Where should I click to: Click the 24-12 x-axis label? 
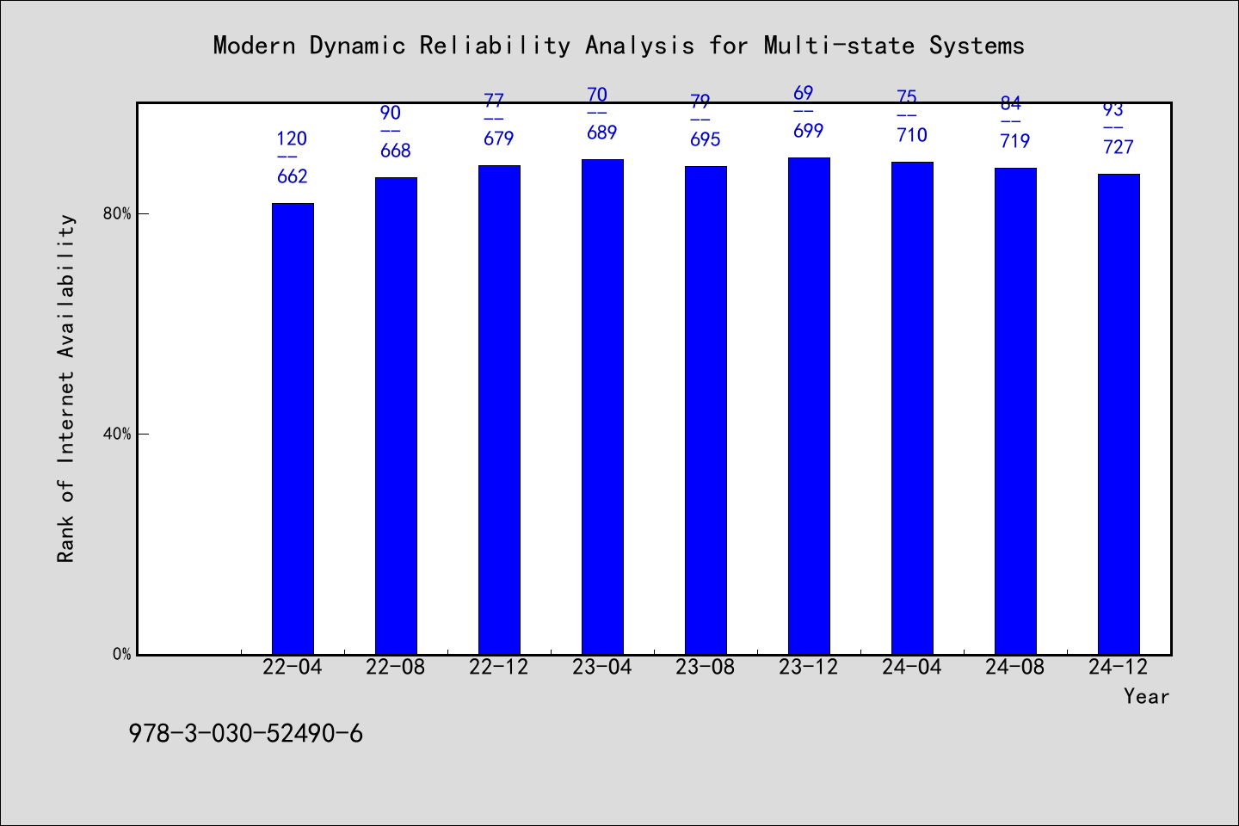(1119, 667)
